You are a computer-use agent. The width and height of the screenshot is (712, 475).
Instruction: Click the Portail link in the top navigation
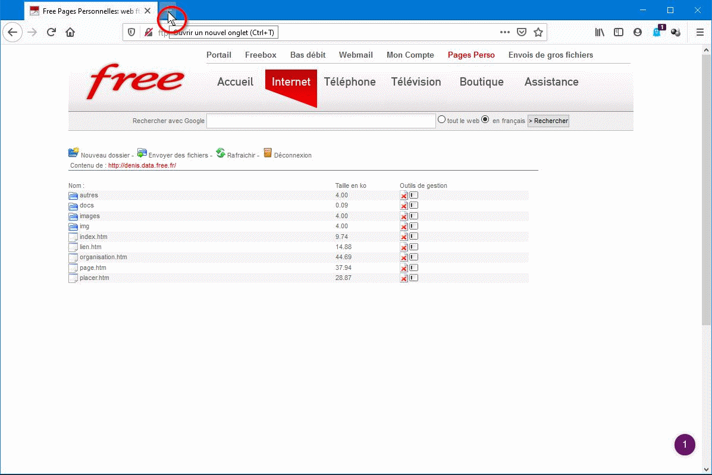[219, 55]
